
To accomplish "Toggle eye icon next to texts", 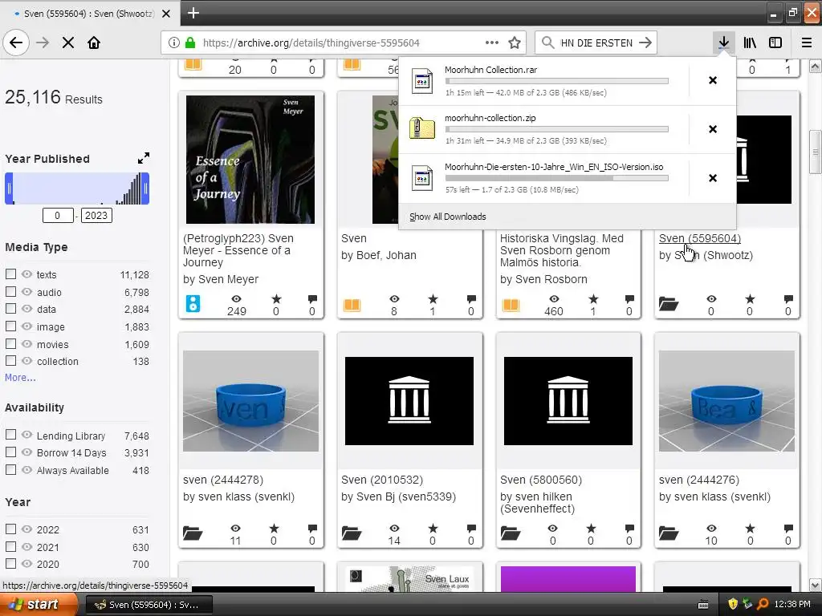I will point(26,274).
